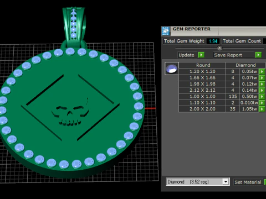Image resolution: width=266 pixels, height=199 pixels.
Task: Click the 1.05tw weight cell
Action: point(249,109)
